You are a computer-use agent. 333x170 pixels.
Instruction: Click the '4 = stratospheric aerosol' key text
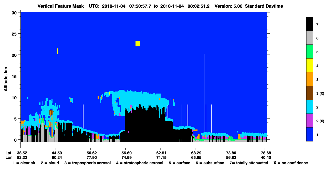139,163
